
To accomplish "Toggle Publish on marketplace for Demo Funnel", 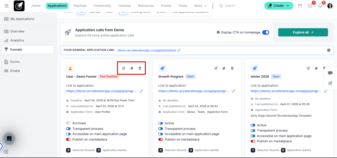I will (68, 140).
